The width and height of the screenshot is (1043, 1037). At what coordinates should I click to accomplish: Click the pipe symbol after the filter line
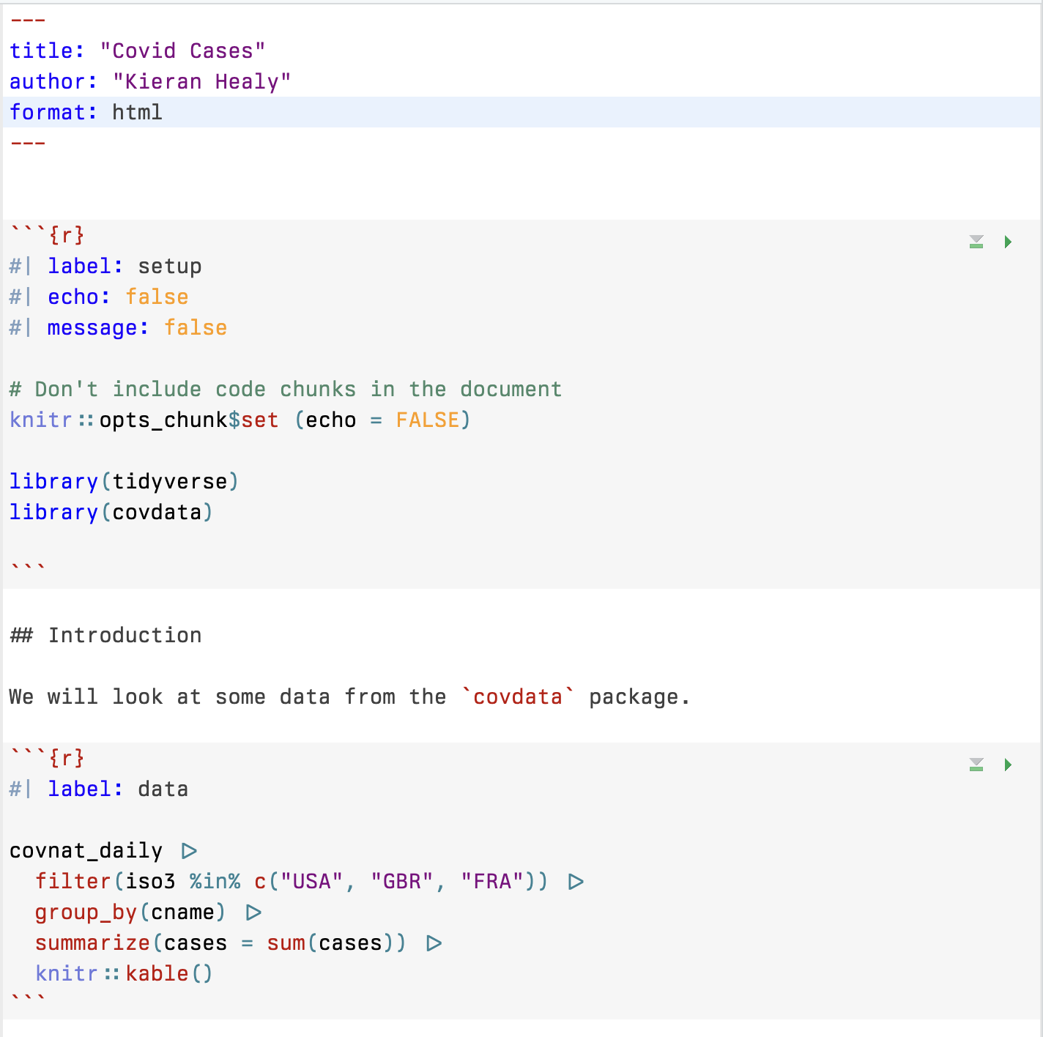(x=576, y=882)
